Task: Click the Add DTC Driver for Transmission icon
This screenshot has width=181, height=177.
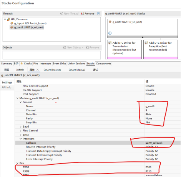Action: pyautogui.click(x=110, y=43)
